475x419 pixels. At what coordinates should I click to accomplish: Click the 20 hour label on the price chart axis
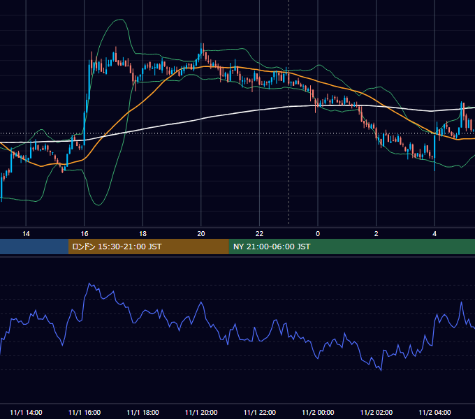coord(201,234)
